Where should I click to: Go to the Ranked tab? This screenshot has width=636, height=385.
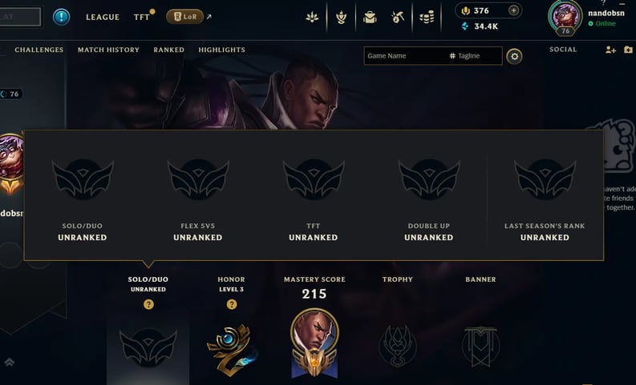(x=168, y=50)
